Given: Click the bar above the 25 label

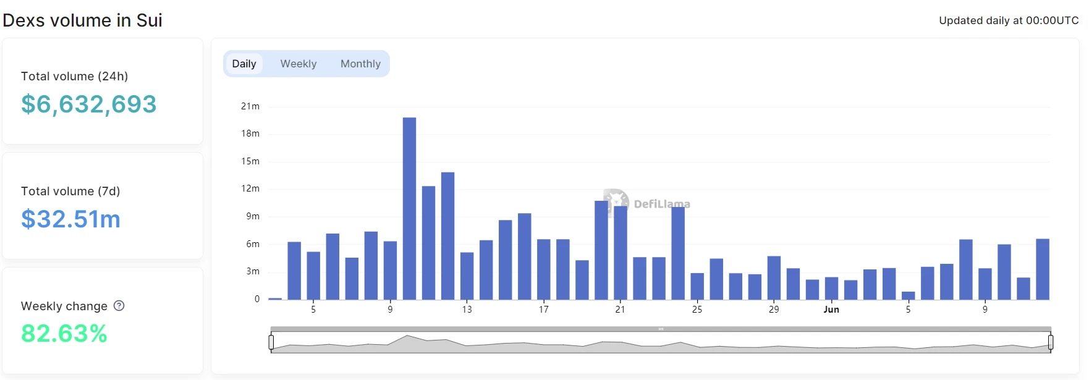Looking at the screenshot, I should point(697,286).
